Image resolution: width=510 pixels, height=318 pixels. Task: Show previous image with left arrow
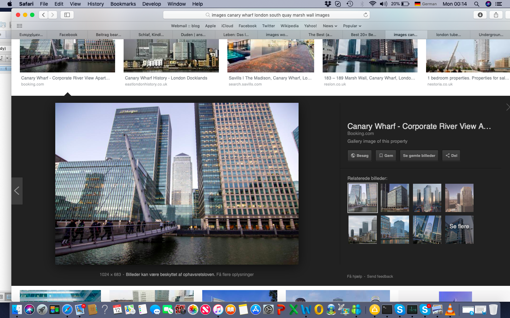tap(17, 191)
